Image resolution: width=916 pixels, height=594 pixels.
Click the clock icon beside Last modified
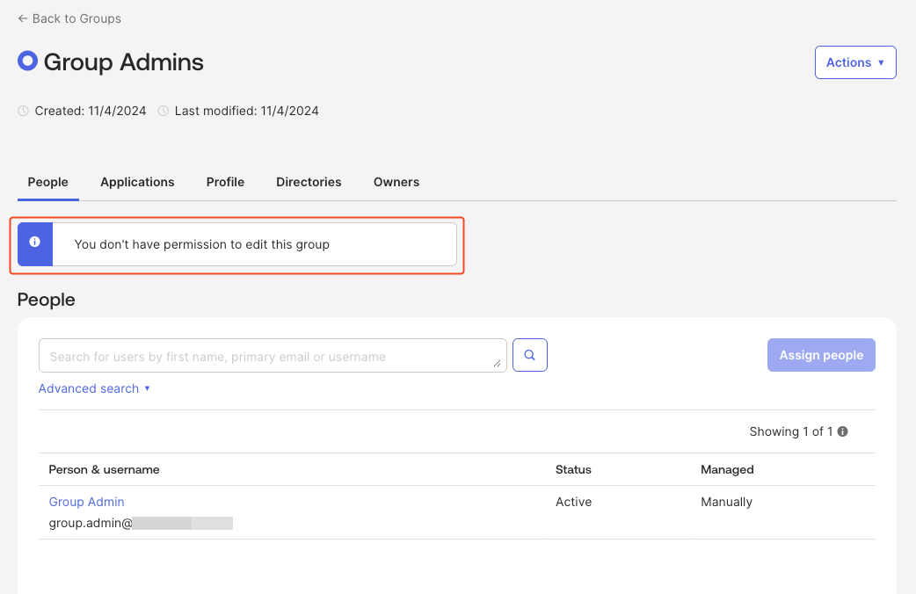click(x=164, y=111)
